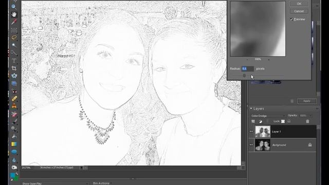
Task: Select the Zoom tool
Action: 14,7
